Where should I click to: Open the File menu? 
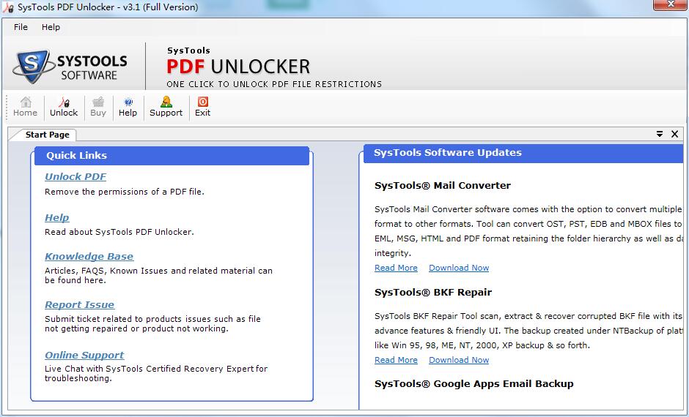[x=21, y=27]
